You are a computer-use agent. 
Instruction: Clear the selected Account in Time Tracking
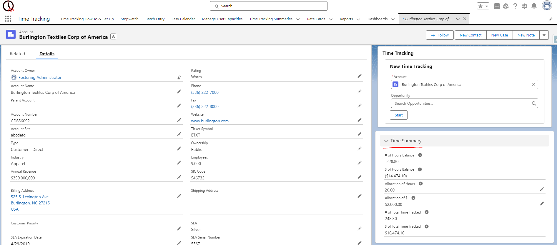[533, 84]
